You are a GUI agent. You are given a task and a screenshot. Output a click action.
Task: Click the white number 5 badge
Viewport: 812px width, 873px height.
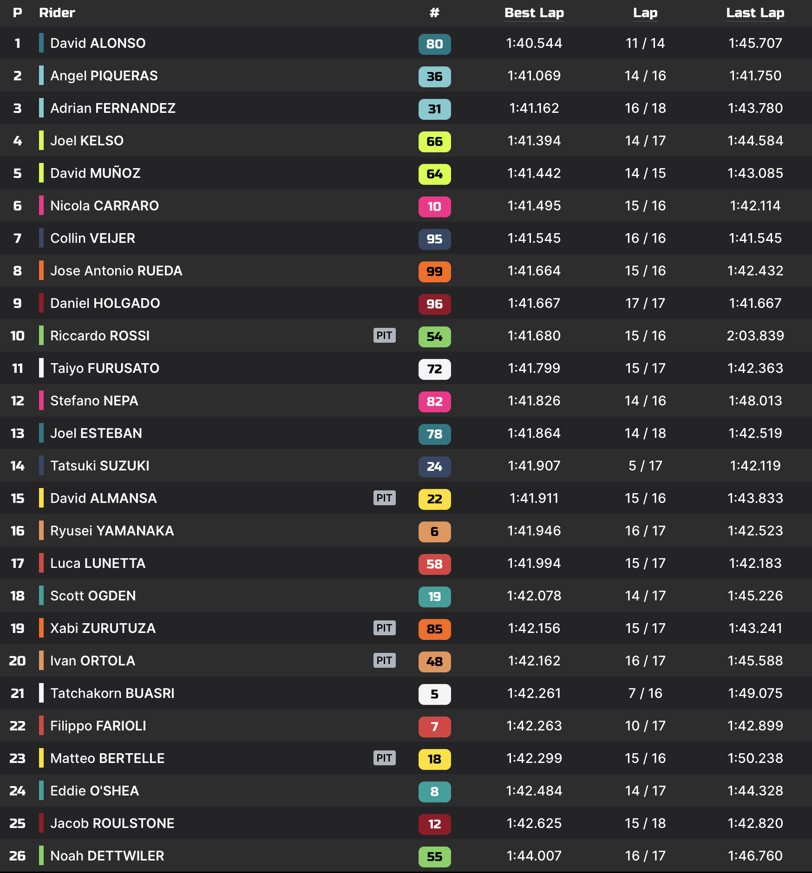click(434, 694)
